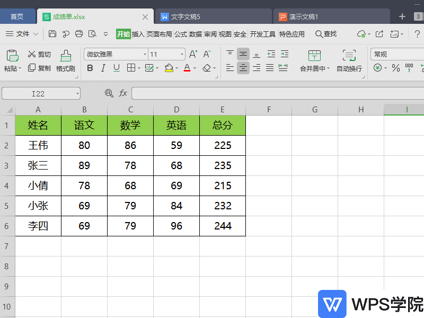The image size is (424, 318).
Task: Expand the Merge and Center dropdown arrow
Action: tap(328, 68)
